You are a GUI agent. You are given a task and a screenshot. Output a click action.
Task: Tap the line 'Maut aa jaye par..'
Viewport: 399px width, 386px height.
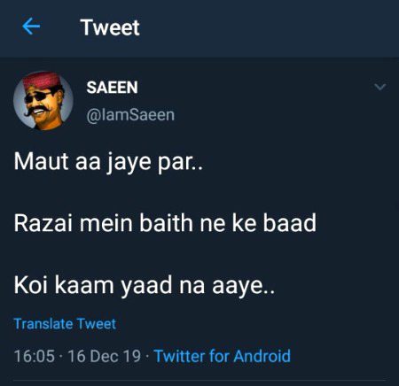click(x=108, y=163)
